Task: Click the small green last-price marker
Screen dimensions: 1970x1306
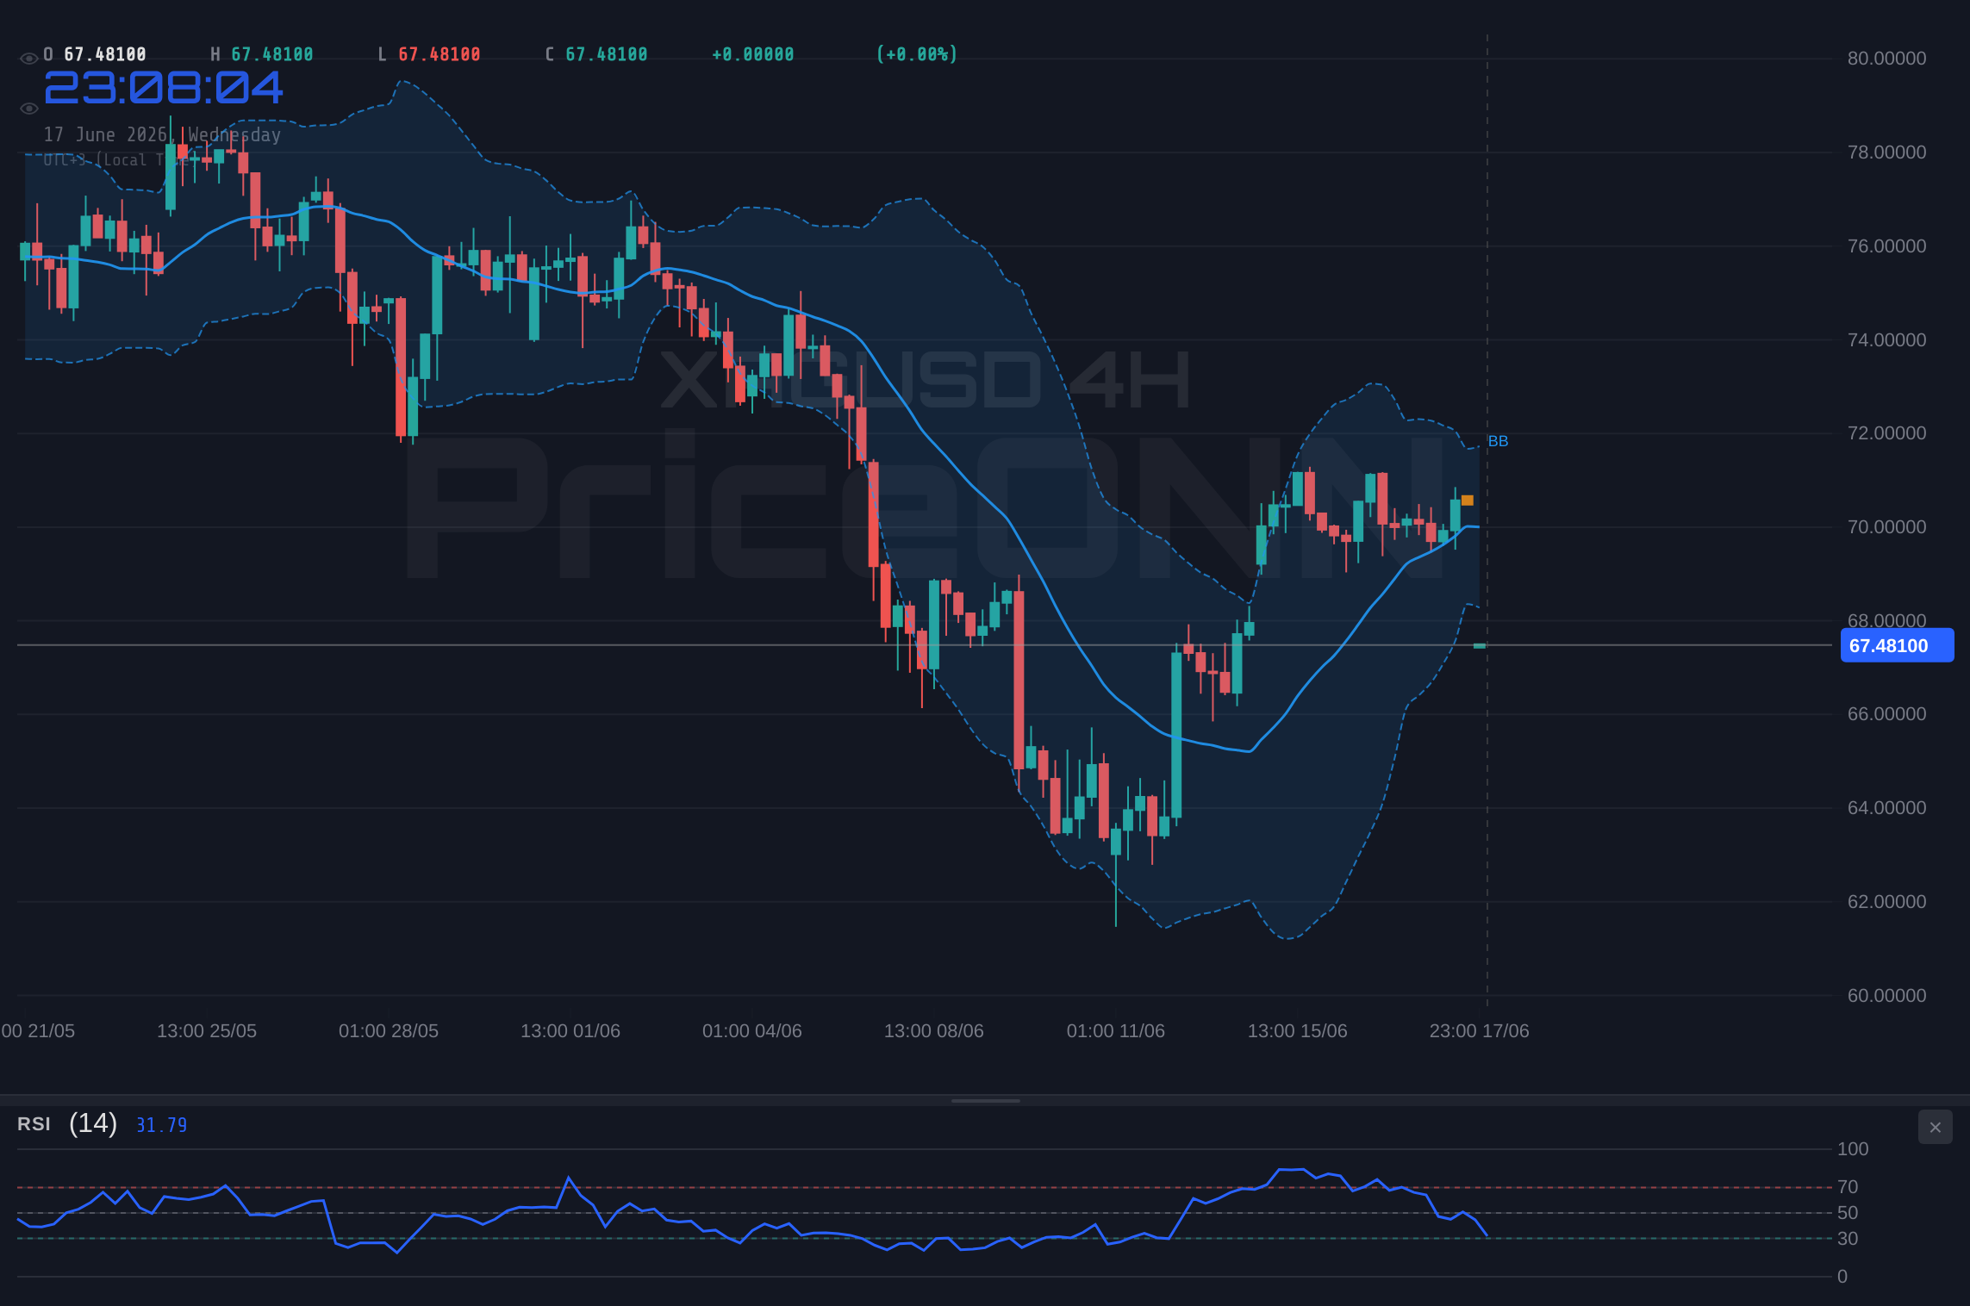Action: (1480, 645)
